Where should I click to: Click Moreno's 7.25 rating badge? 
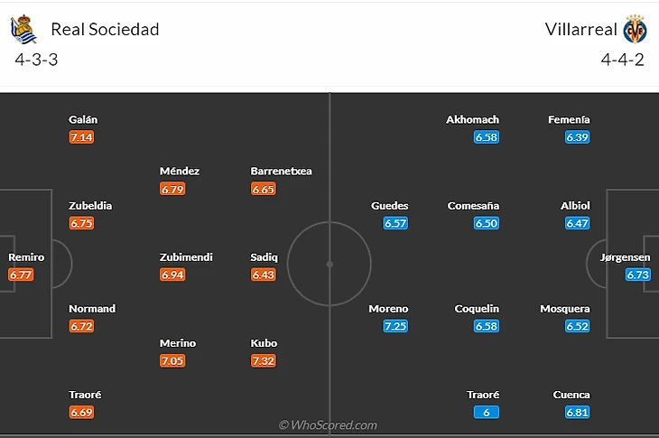[x=395, y=326]
